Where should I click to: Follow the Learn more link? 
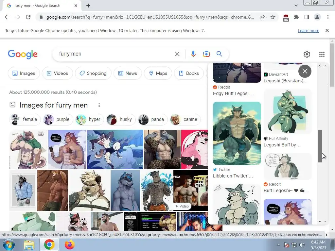pos(309,30)
